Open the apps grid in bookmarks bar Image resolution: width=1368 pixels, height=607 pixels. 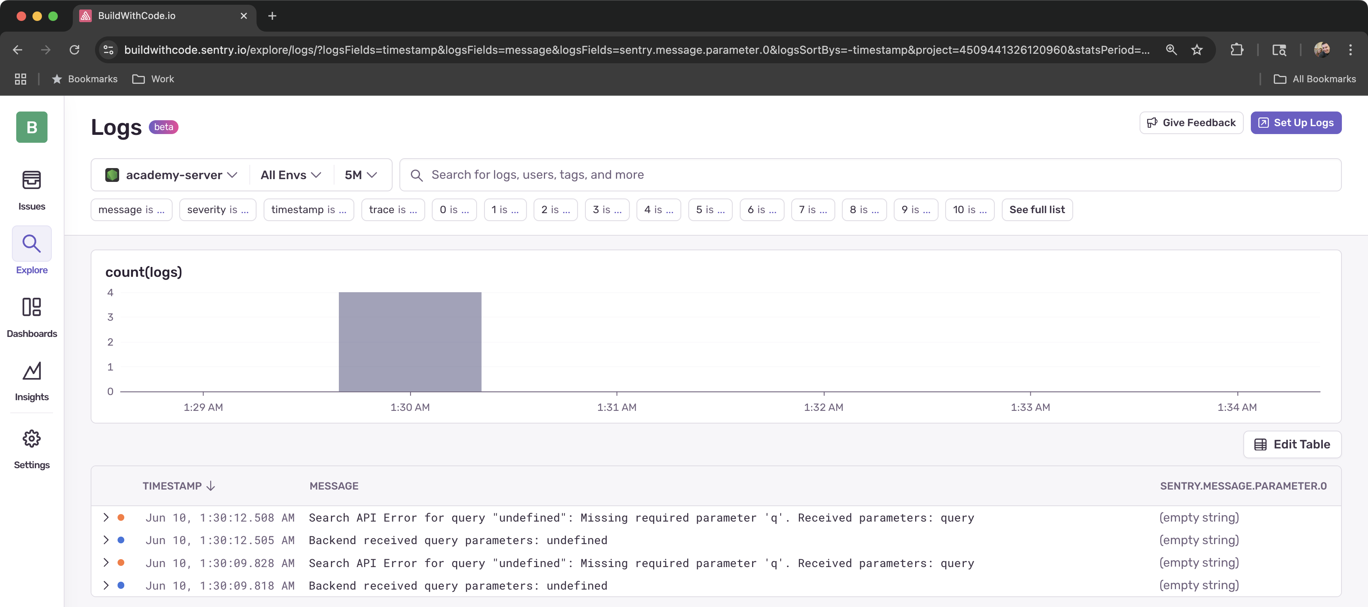pyautogui.click(x=20, y=79)
